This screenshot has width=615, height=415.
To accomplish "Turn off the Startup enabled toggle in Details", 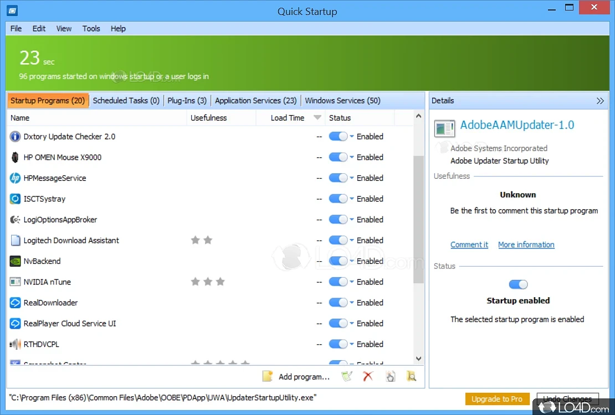I will tap(518, 284).
